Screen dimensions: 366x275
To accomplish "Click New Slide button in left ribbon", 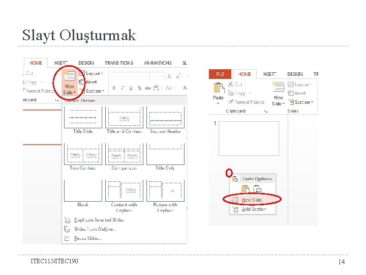I will coord(69,82).
